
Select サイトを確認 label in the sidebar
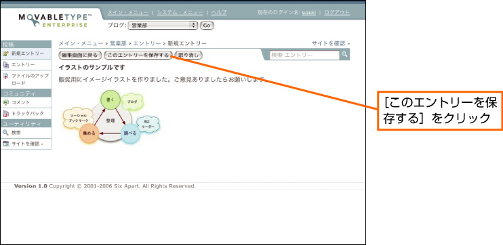[x=27, y=143]
